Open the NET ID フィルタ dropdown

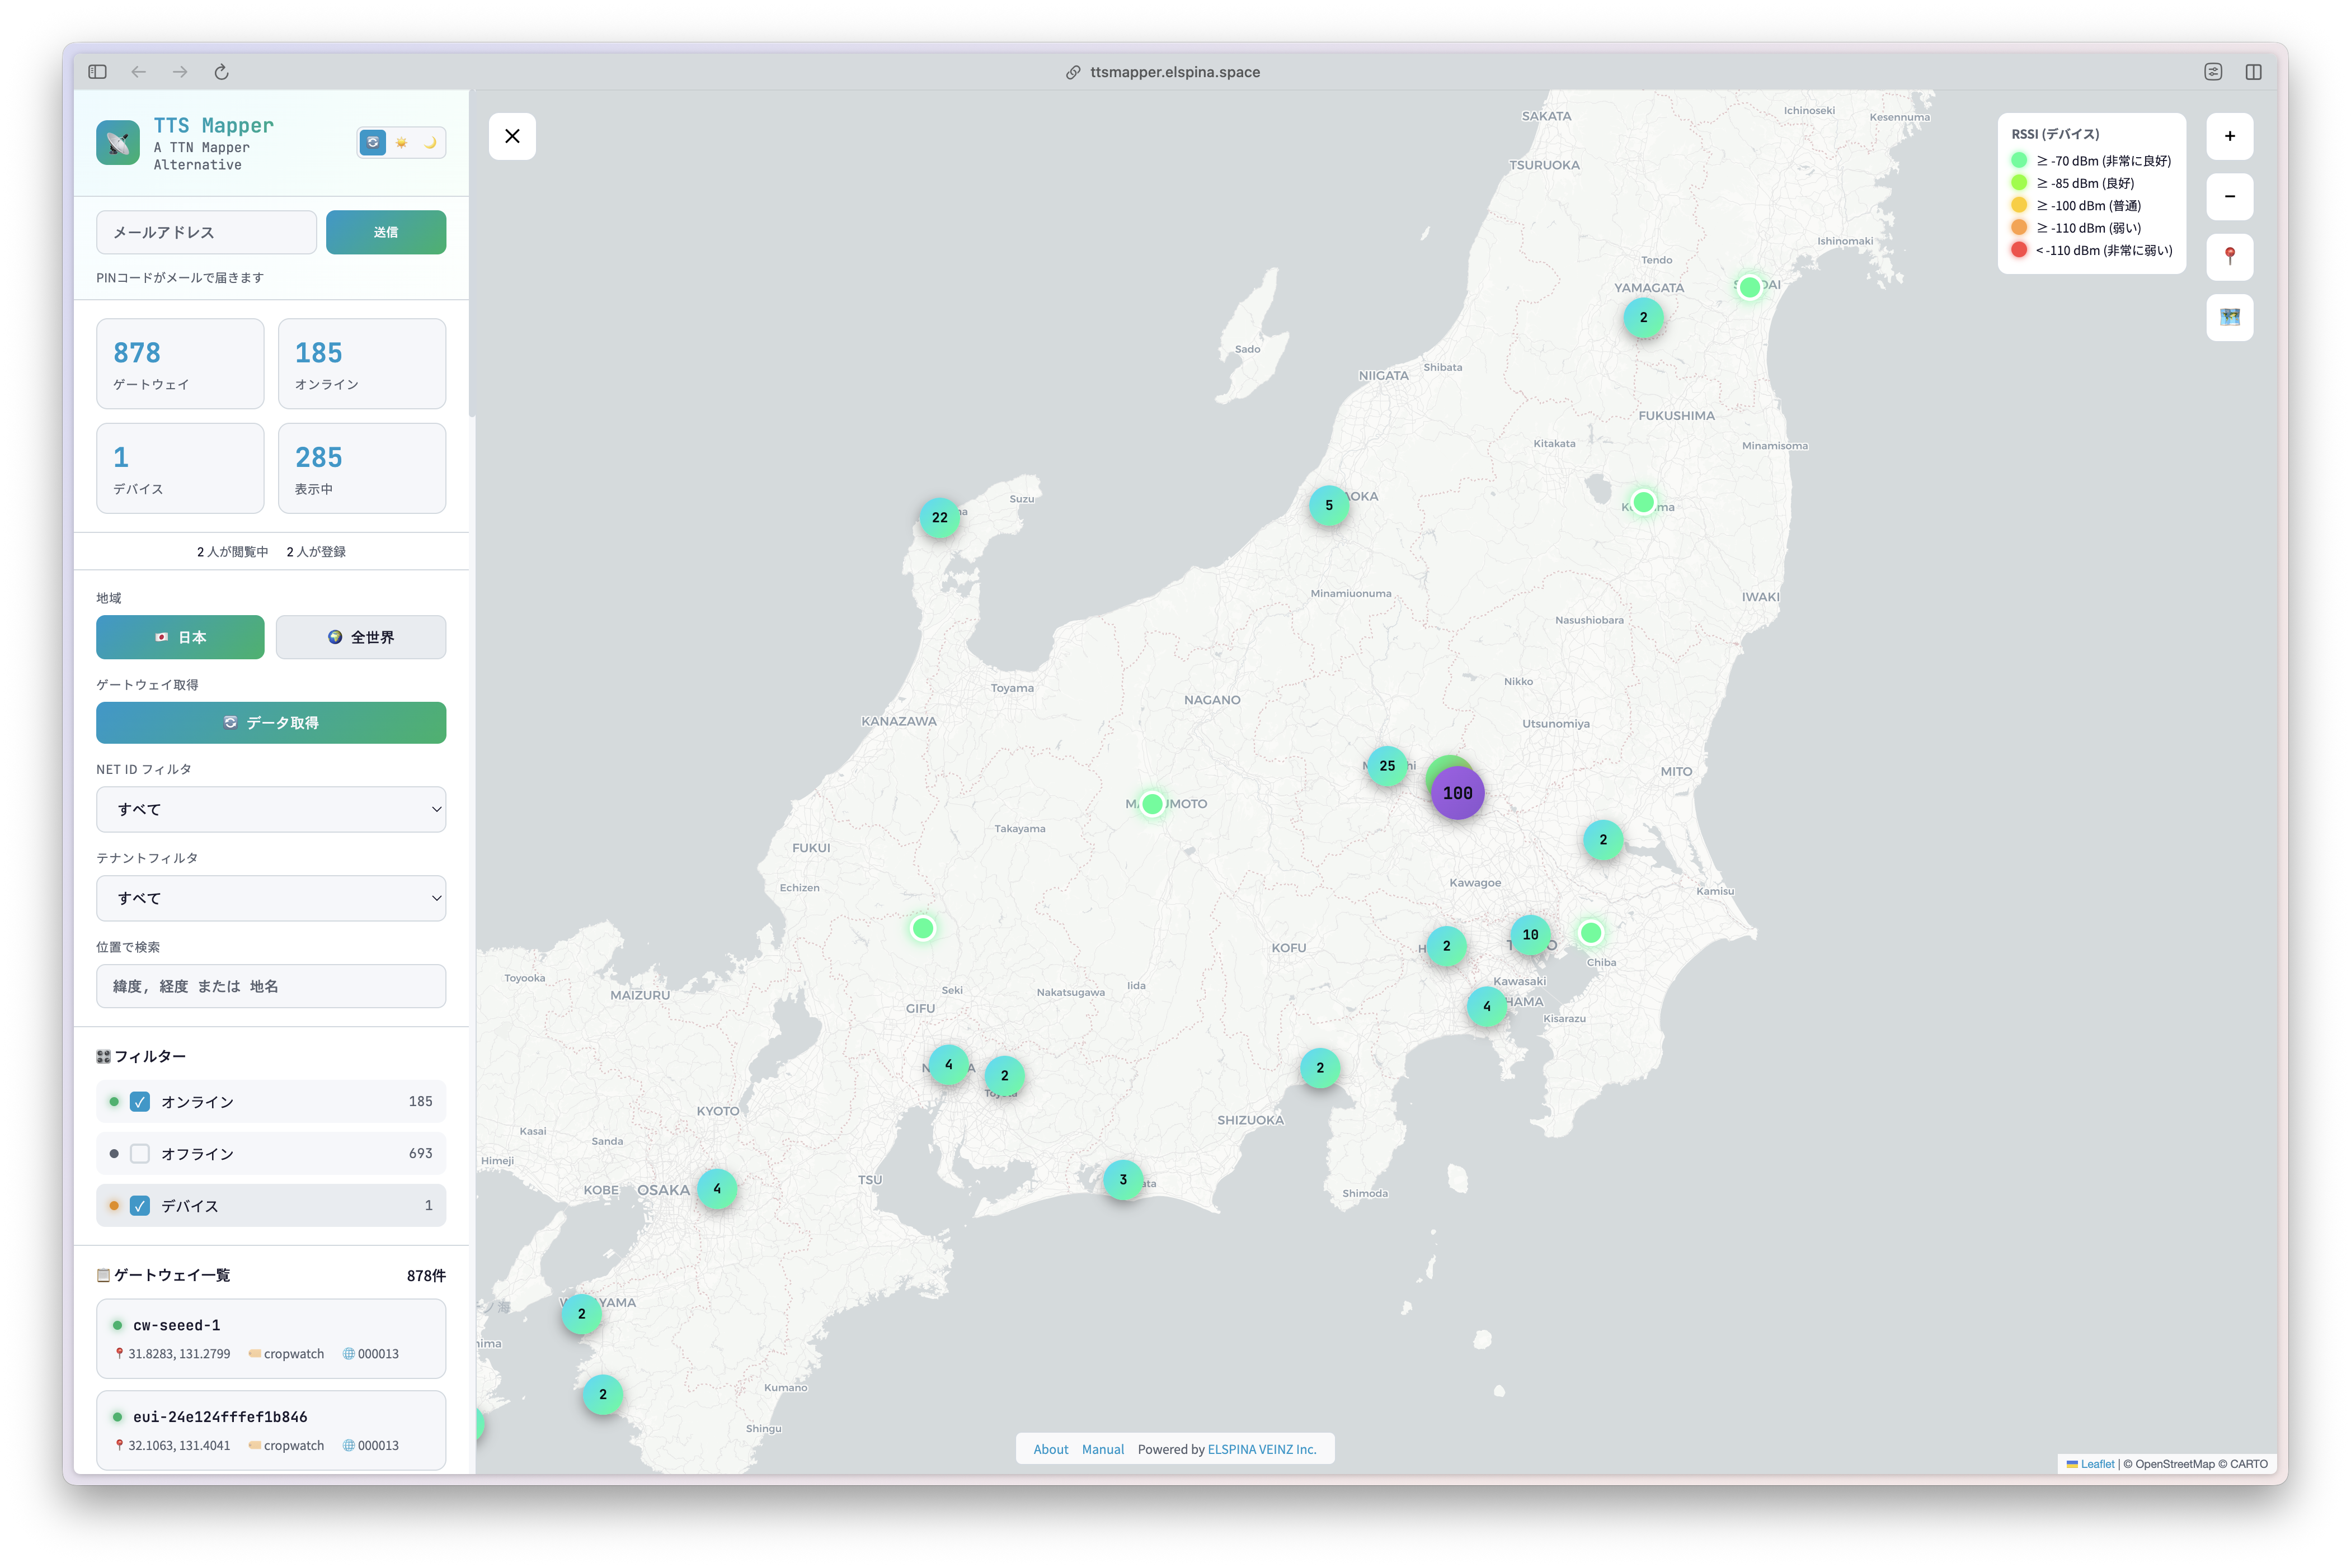(270, 809)
